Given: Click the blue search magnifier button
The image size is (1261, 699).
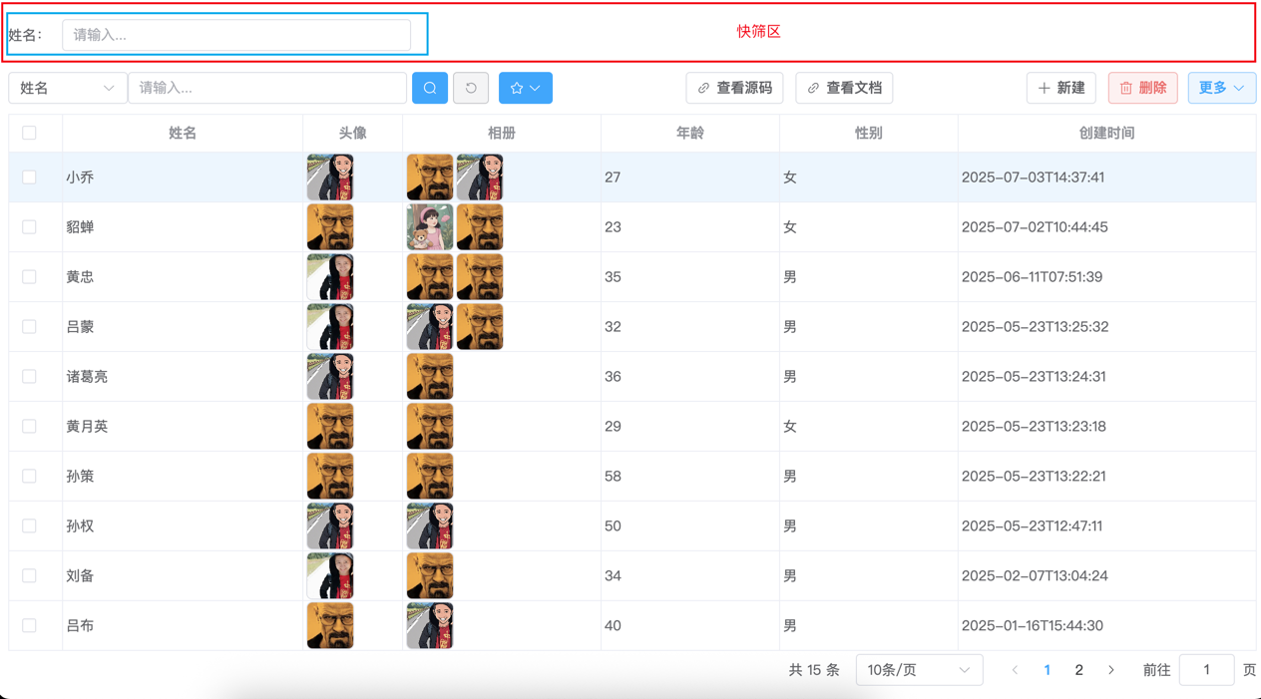Looking at the screenshot, I should 430,88.
